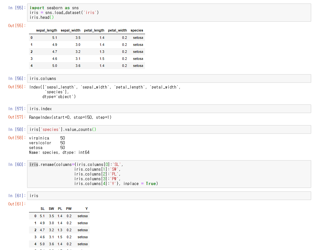Click virginica 50 output line
Viewport: 315px width, 250px height.
[47, 138]
